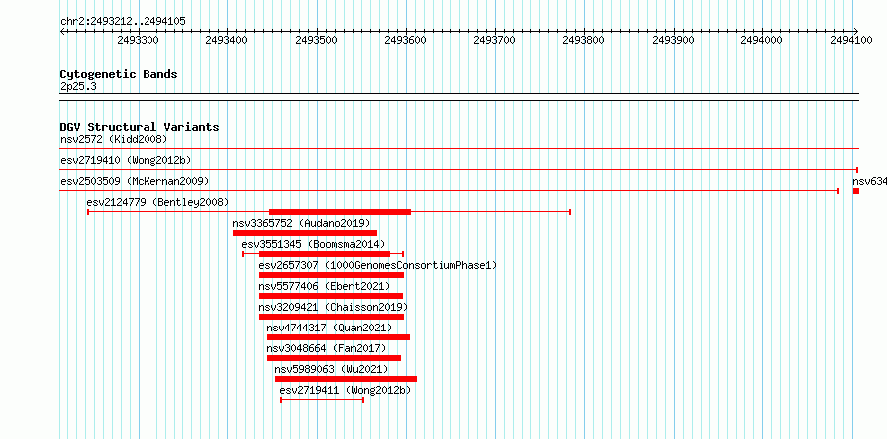Select esv2657307 (1000GenomesConsortiumPhase1) label
Screen dimensions: 887x439
[x=378, y=265]
